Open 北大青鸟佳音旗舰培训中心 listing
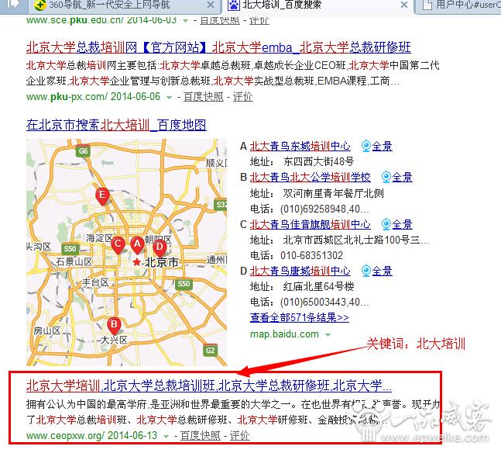The width and height of the screenshot is (501, 453). 310,224
